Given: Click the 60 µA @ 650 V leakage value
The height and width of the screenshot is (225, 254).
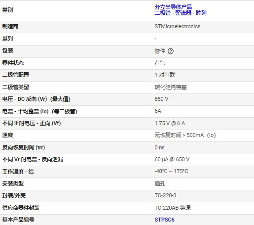Looking at the screenshot, I should (172, 159).
